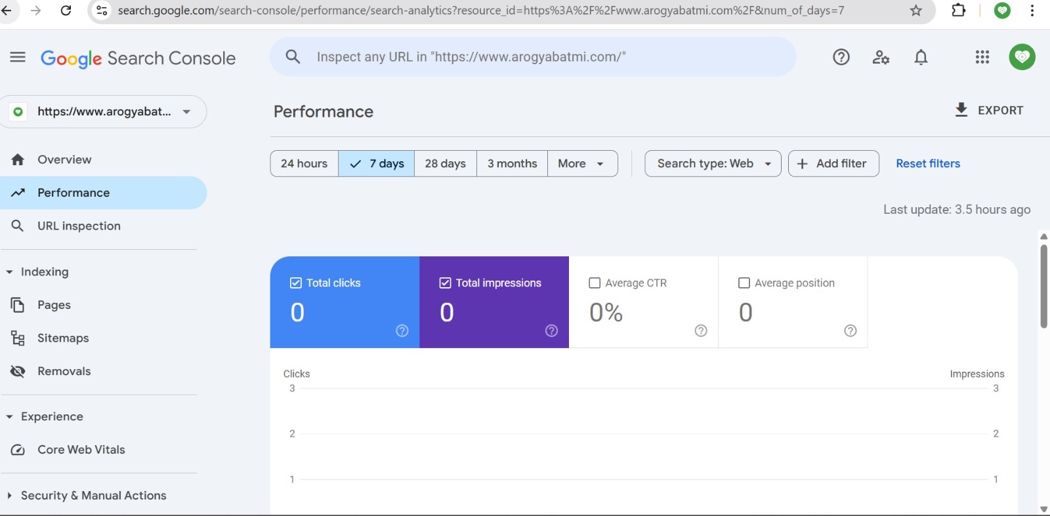The height and width of the screenshot is (516, 1050).
Task: Click help icon on Total impressions card
Action: [x=551, y=330]
